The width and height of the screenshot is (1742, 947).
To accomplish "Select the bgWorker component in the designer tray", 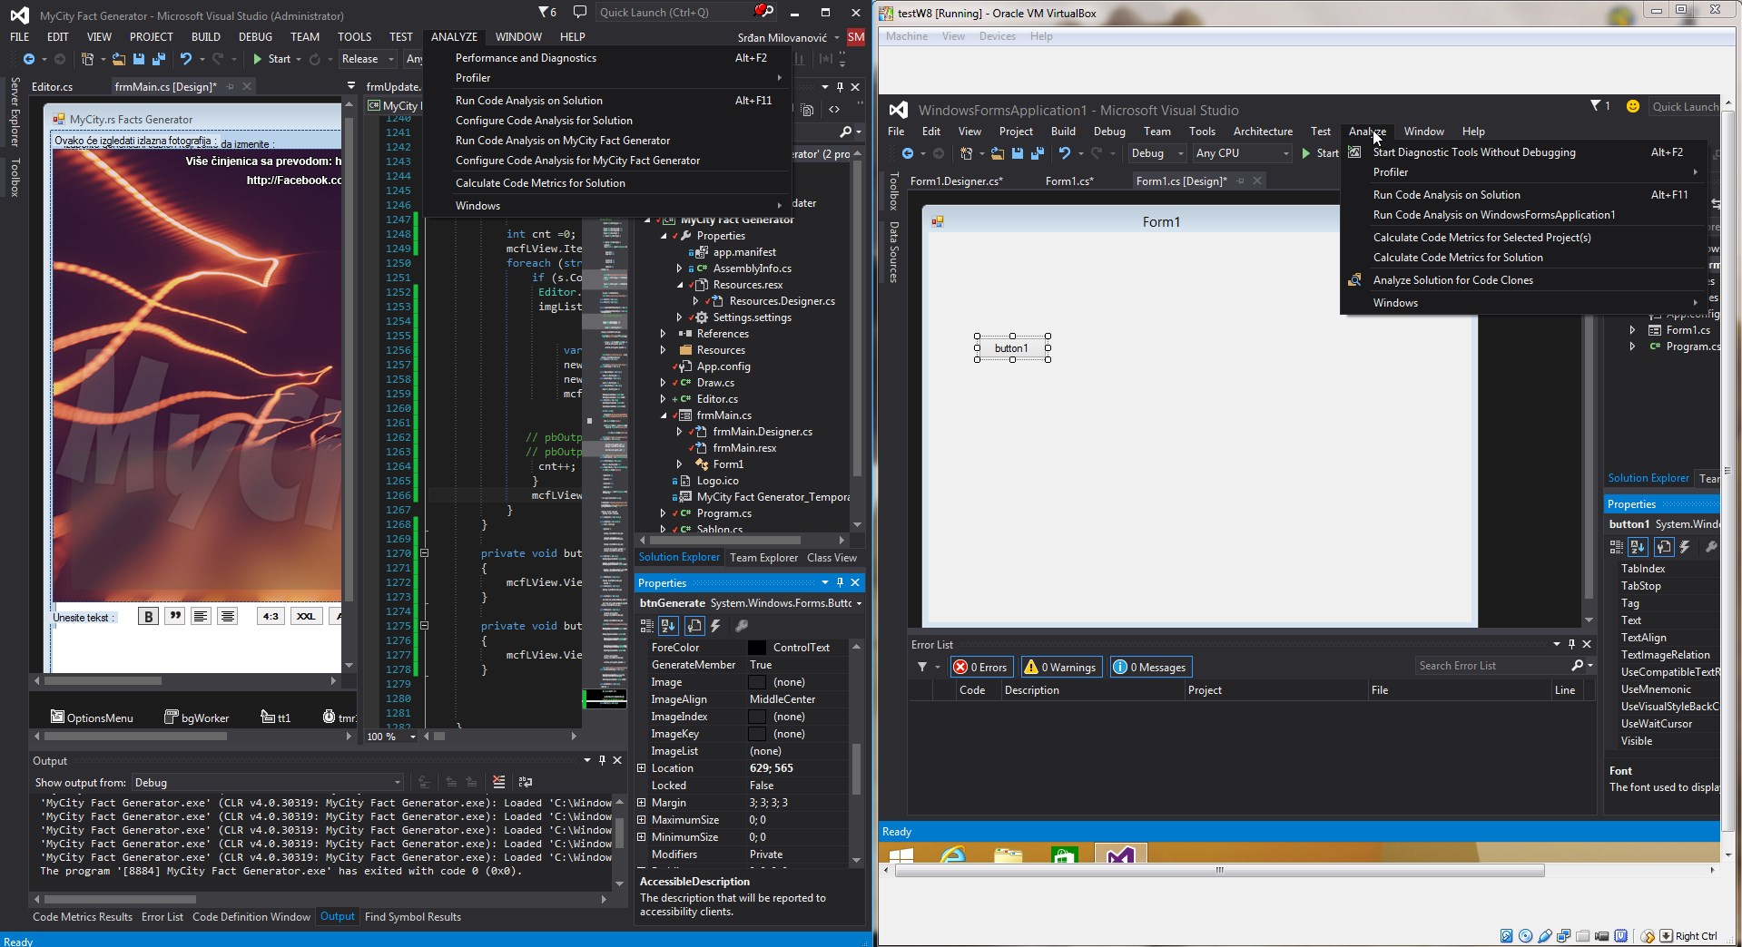I will click(x=197, y=718).
